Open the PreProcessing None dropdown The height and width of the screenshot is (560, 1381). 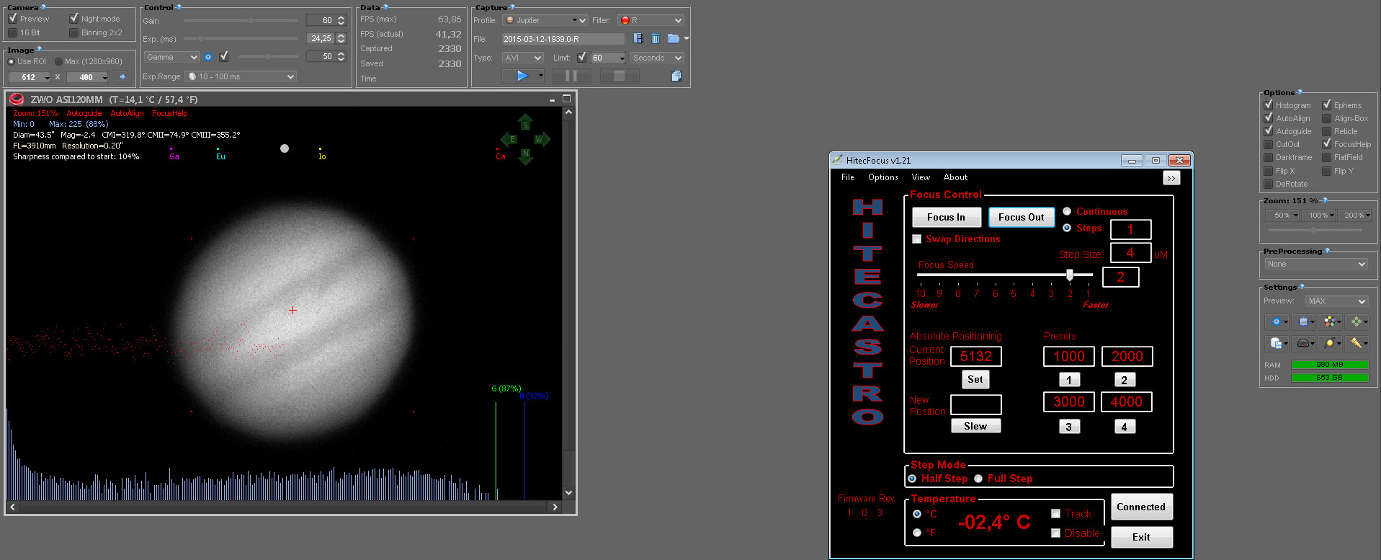pyautogui.click(x=1315, y=264)
